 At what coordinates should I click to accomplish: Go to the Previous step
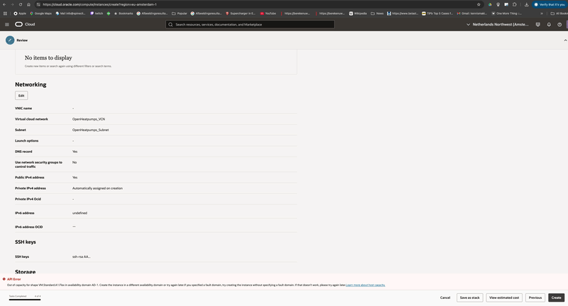(x=535, y=297)
